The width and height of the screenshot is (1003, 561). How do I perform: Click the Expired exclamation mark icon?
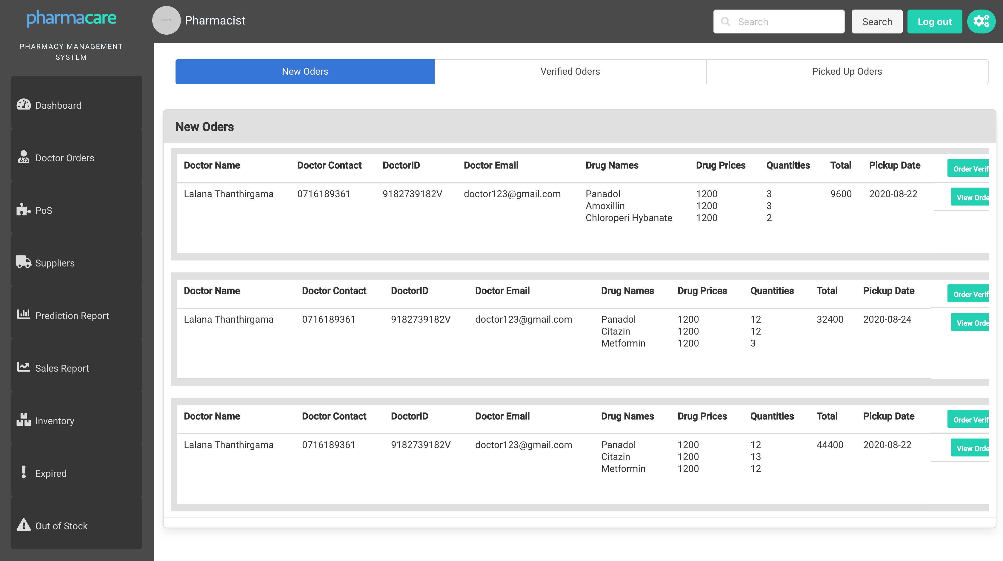[x=23, y=472]
